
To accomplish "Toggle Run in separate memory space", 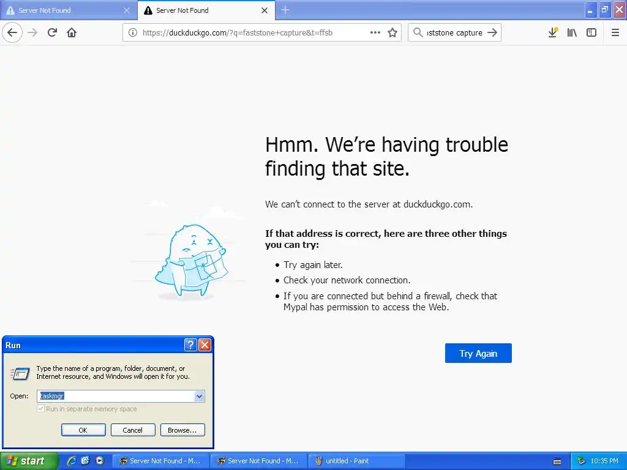I will point(40,409).
